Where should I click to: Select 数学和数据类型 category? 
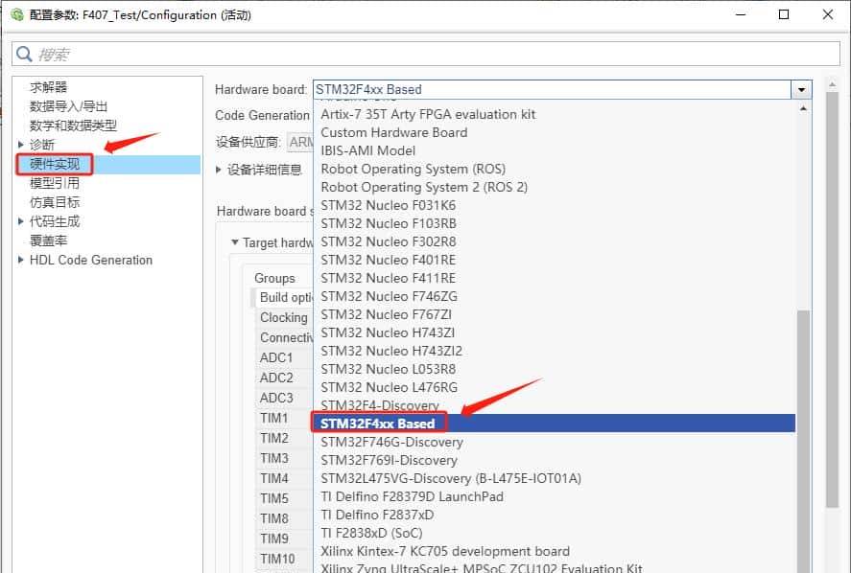[73, 126]
